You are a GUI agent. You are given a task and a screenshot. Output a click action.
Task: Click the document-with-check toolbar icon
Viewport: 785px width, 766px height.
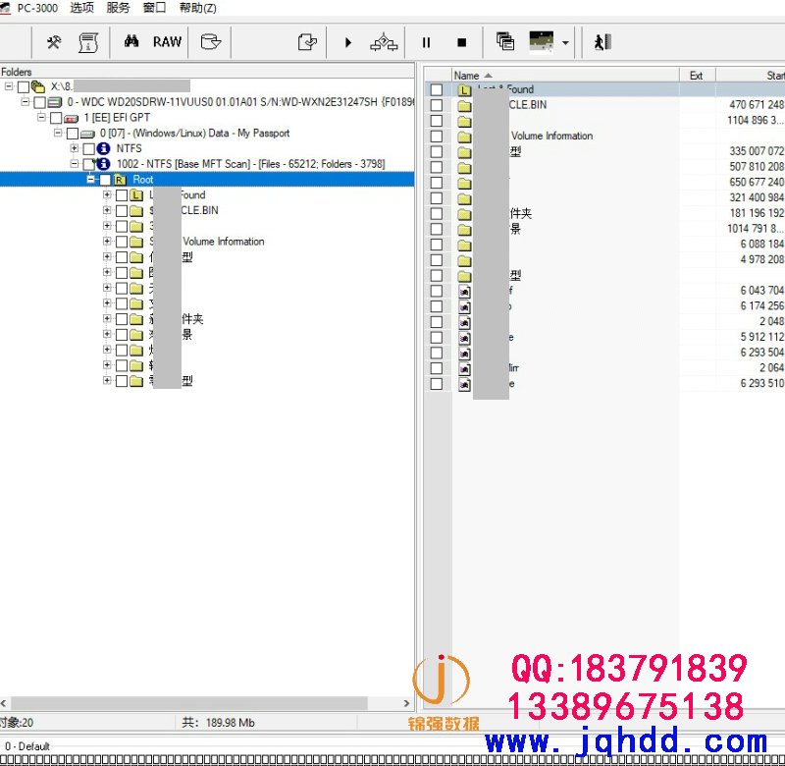pos(307,42)
